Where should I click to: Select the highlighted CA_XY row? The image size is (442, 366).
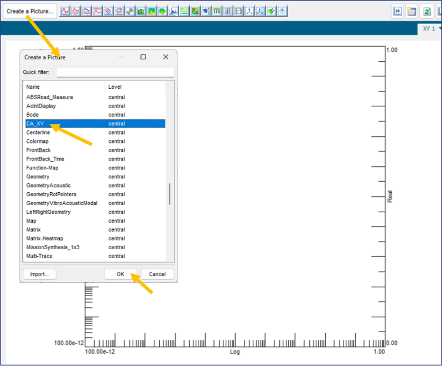[95, 123]
